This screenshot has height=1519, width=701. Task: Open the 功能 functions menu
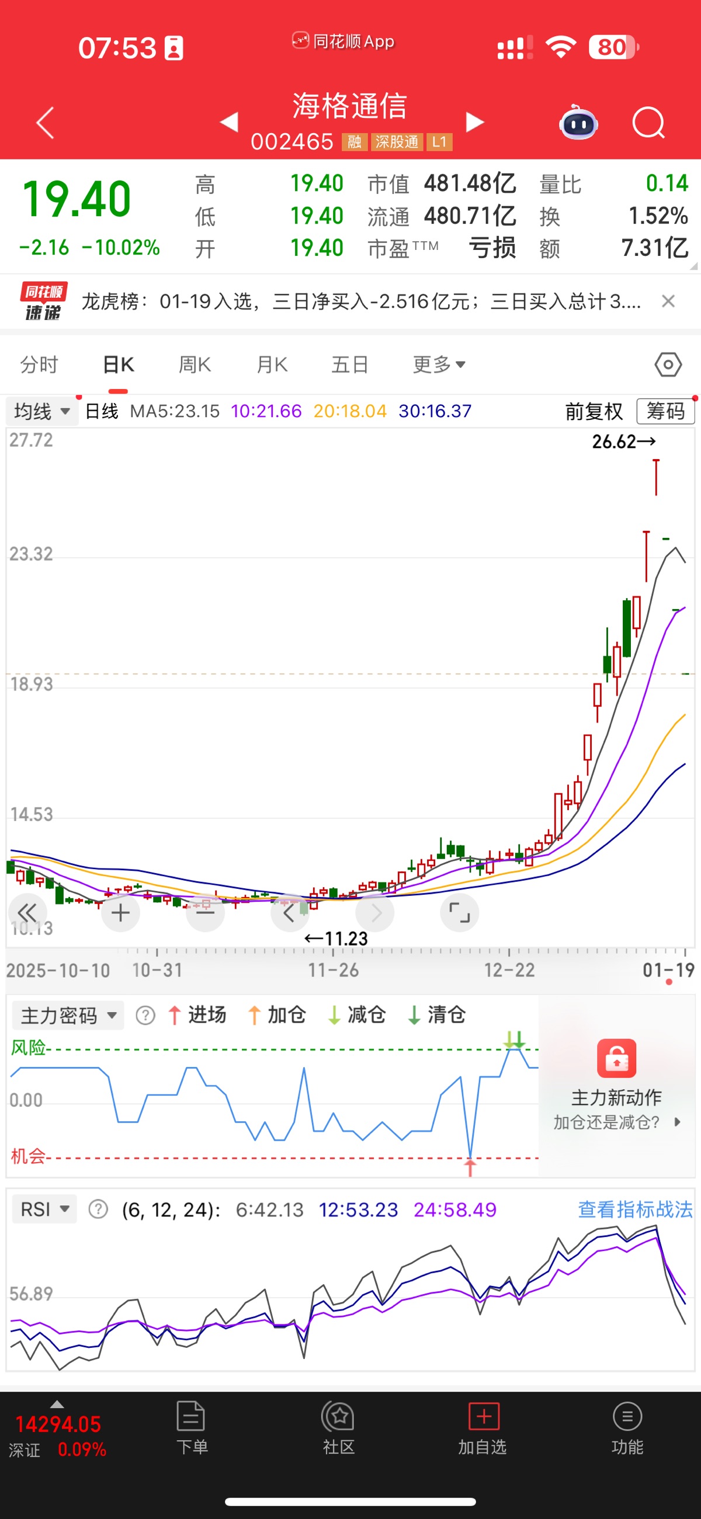coord(627,1428)
